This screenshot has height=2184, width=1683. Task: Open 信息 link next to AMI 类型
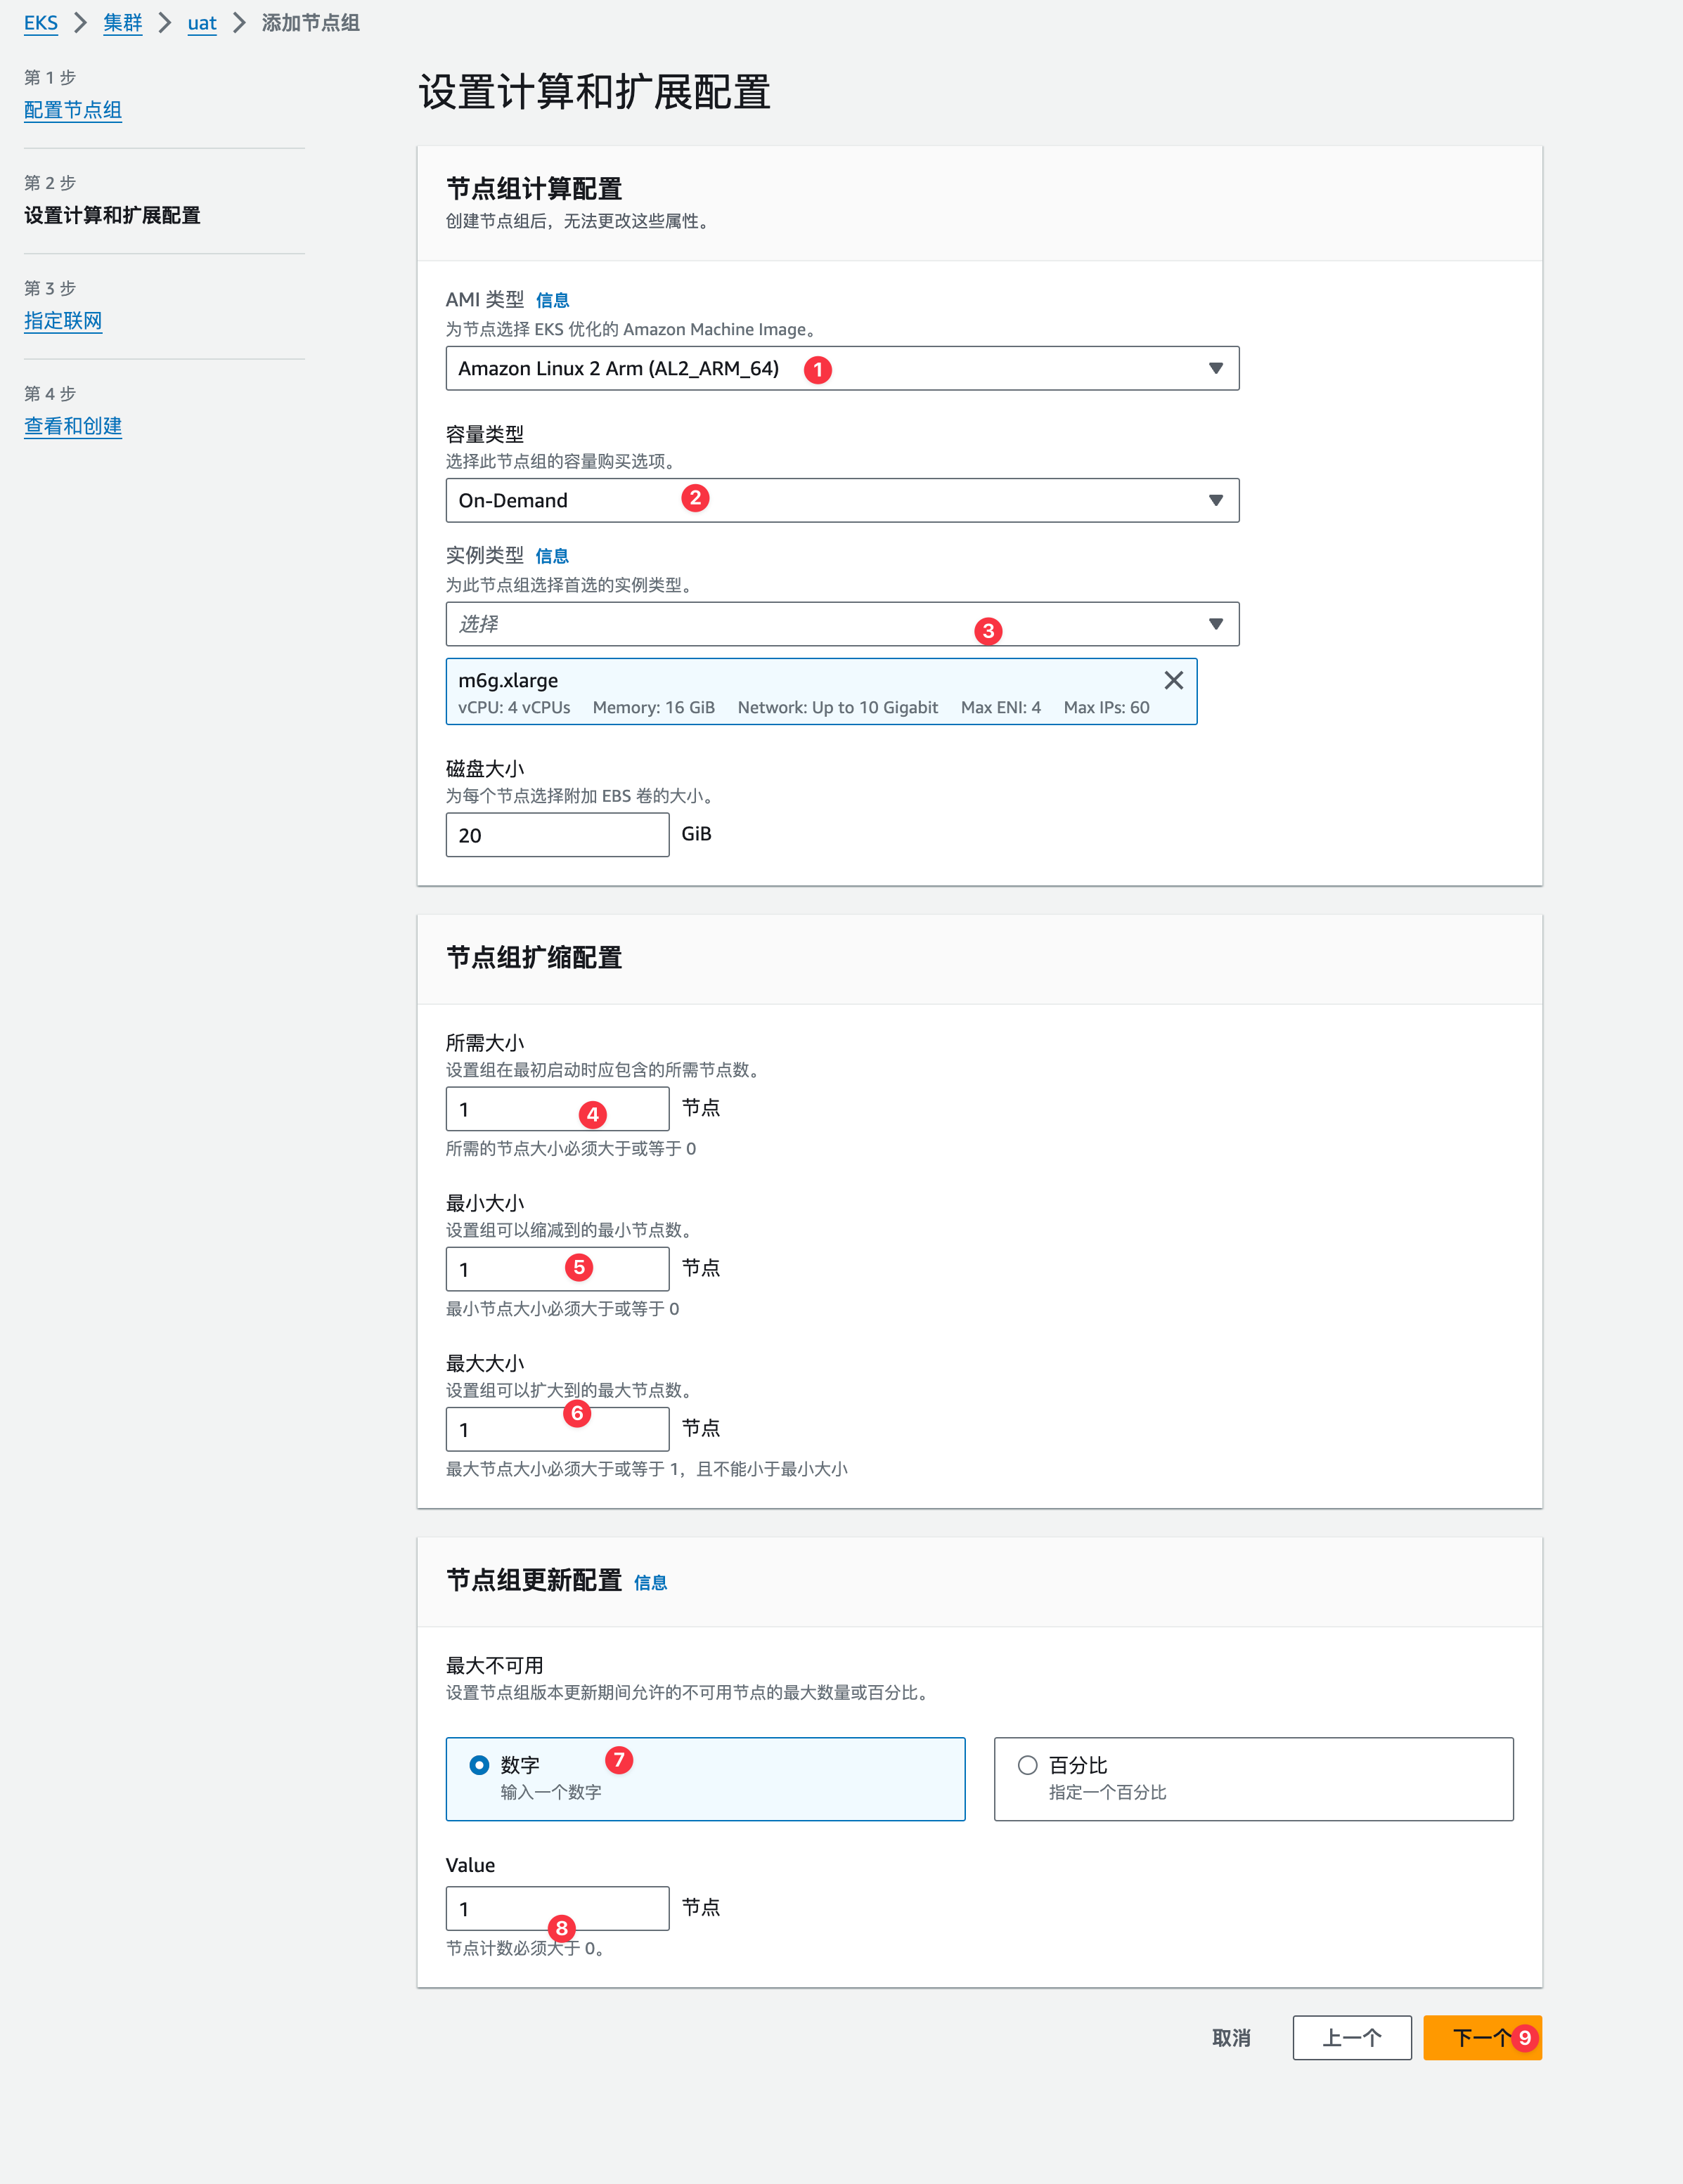[x=553, y=300]
